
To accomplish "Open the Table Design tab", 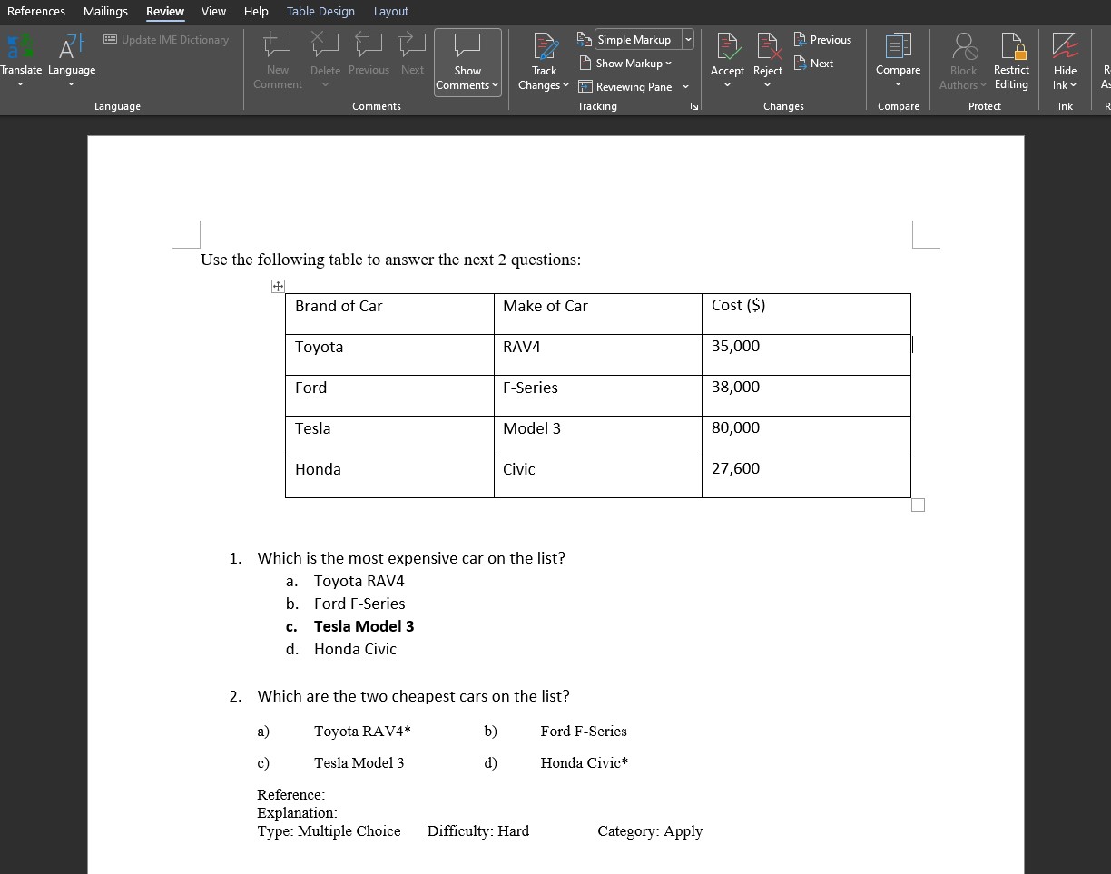I will [x=320, y=12].
